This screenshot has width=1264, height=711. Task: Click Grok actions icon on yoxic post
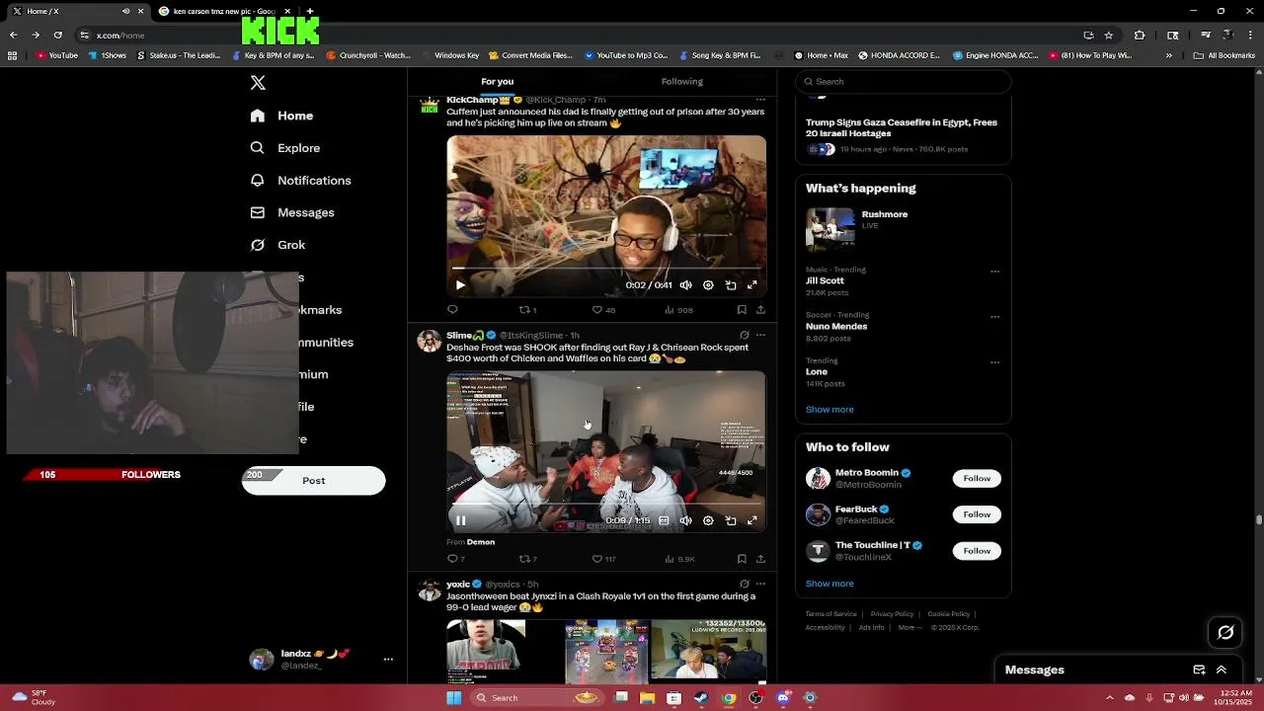click(x=745, y=584)
